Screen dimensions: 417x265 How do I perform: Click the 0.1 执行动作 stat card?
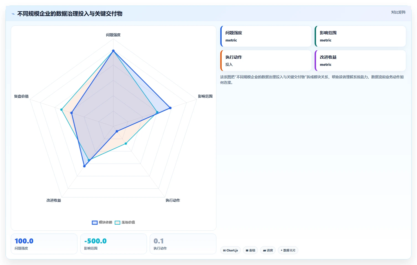tap(183, 244)
